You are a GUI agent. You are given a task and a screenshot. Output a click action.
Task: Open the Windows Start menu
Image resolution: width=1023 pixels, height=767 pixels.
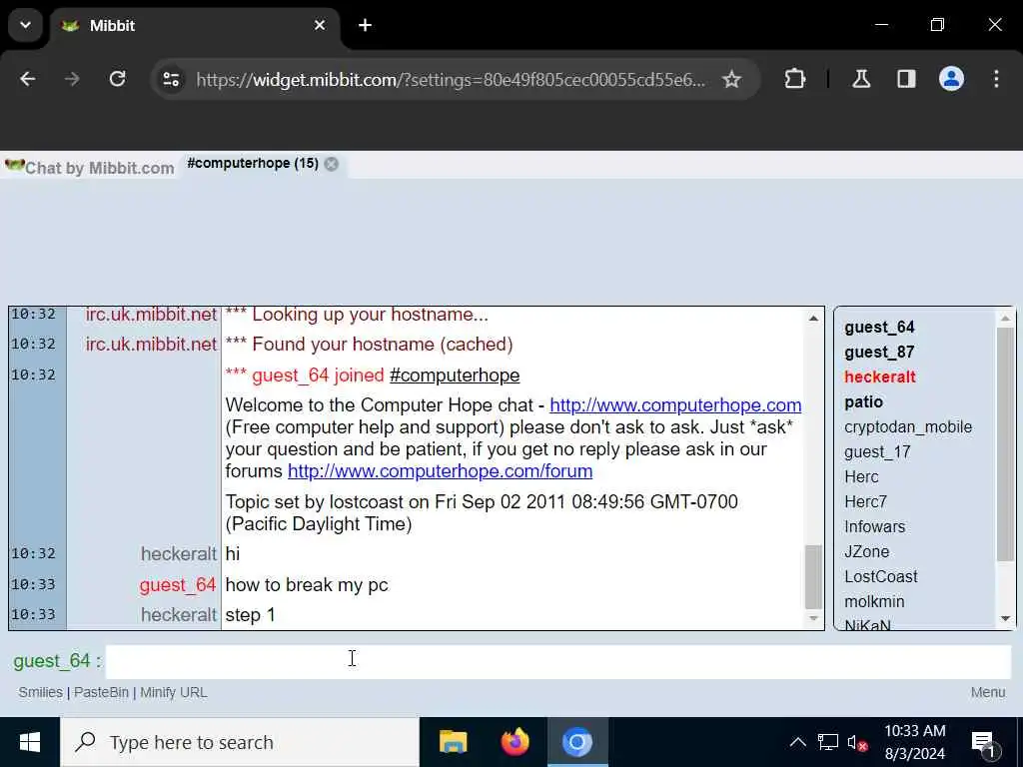tap(30, 742)
